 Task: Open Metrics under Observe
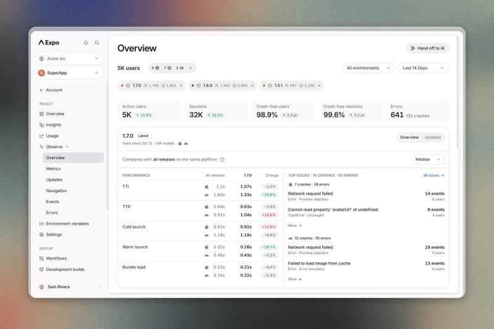tap(53, 169)
